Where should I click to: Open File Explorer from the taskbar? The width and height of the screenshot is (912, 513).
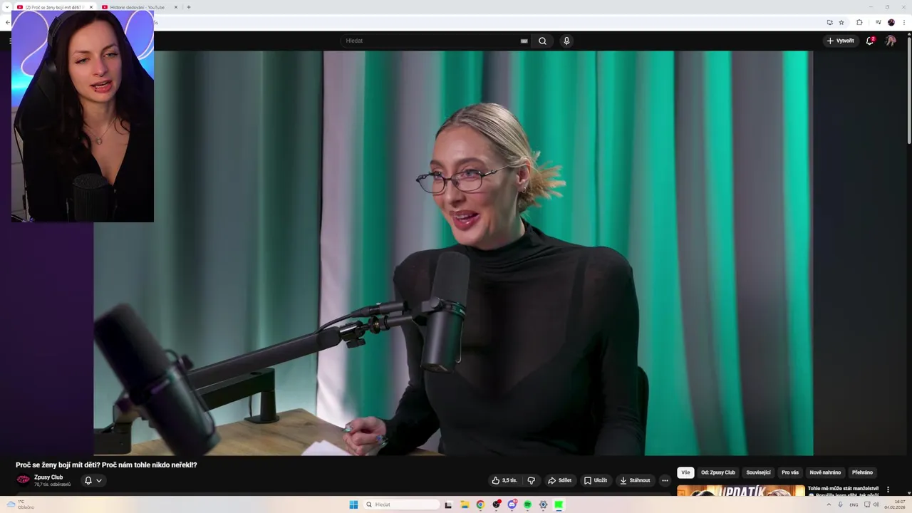pos(465,504)
